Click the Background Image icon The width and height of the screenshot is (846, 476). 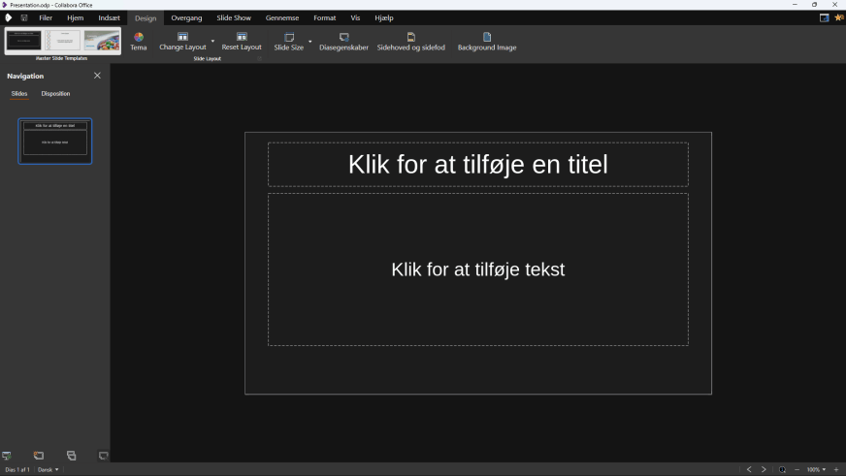click(x=487, y=37)
